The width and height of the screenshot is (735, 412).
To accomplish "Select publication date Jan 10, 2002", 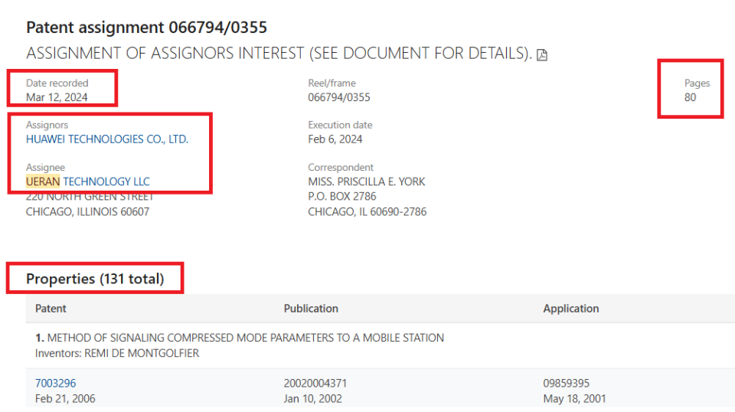I will point(312,399).
